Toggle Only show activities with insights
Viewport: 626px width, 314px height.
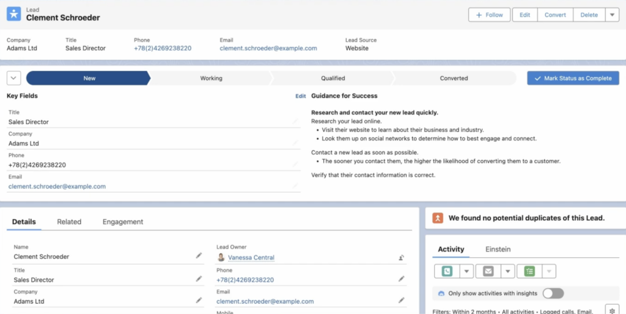click(553, 293)
